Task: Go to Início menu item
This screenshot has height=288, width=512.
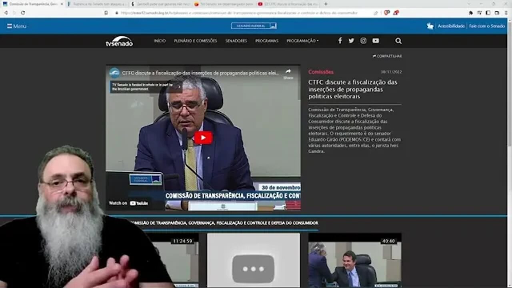Action: 160,41
